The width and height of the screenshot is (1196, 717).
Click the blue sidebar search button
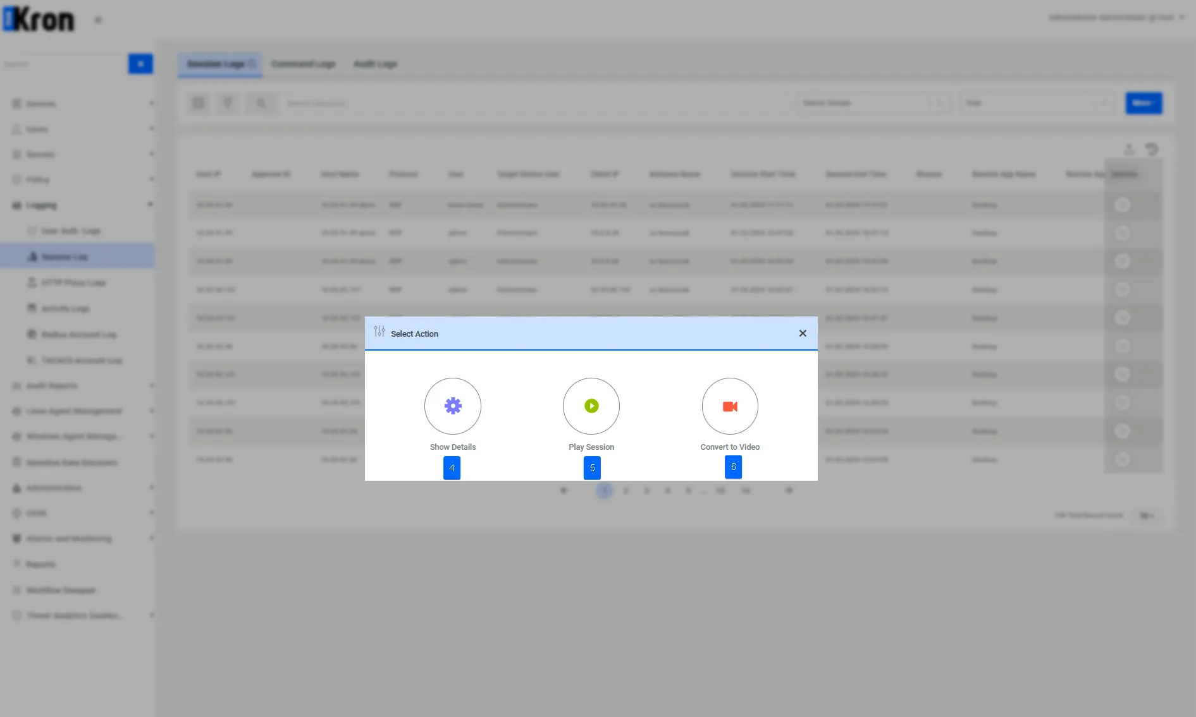point(140,64)
